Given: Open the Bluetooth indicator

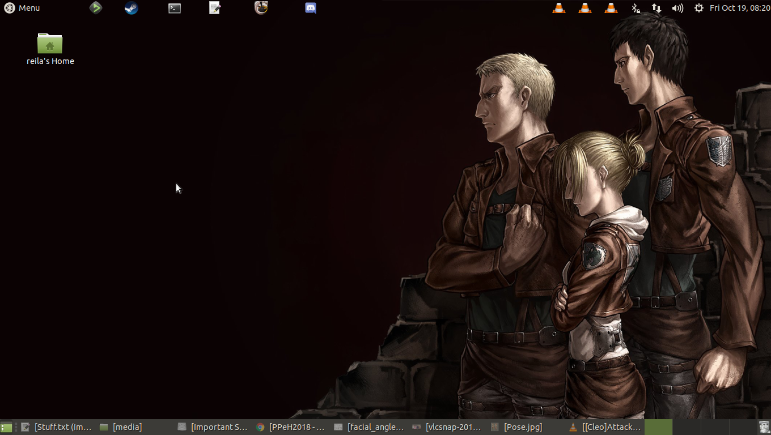Looking at the screenshot, I should coord(636,8).
